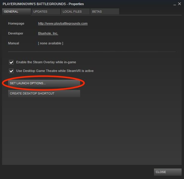Open the playbattlegrounds.com homepage link
Image resolution: width=184 pixels, height=179 pixels.
click(x=63, y=23)
